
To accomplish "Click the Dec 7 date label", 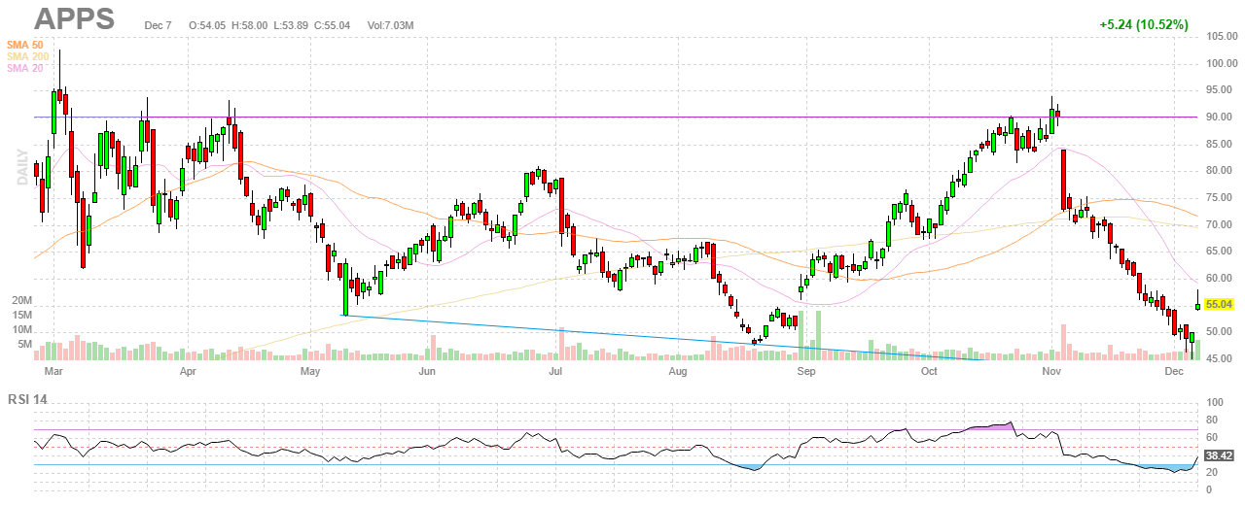I will (158, 25).
